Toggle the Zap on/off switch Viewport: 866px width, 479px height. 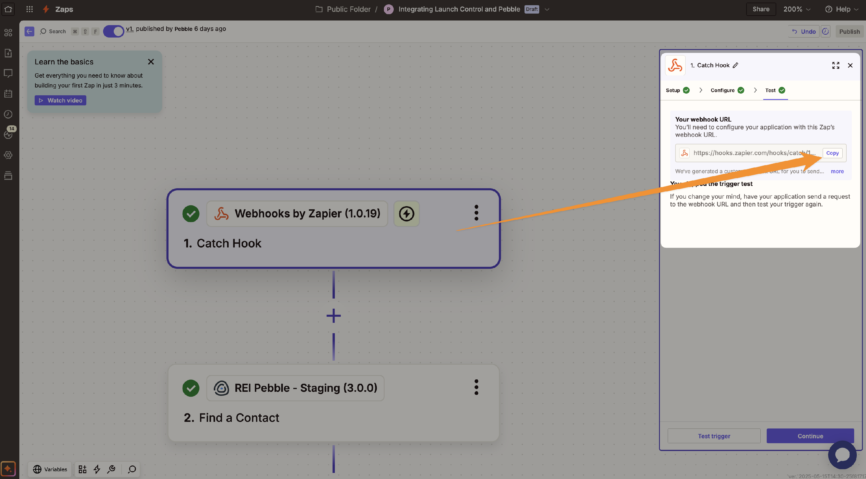click(114, 31)
